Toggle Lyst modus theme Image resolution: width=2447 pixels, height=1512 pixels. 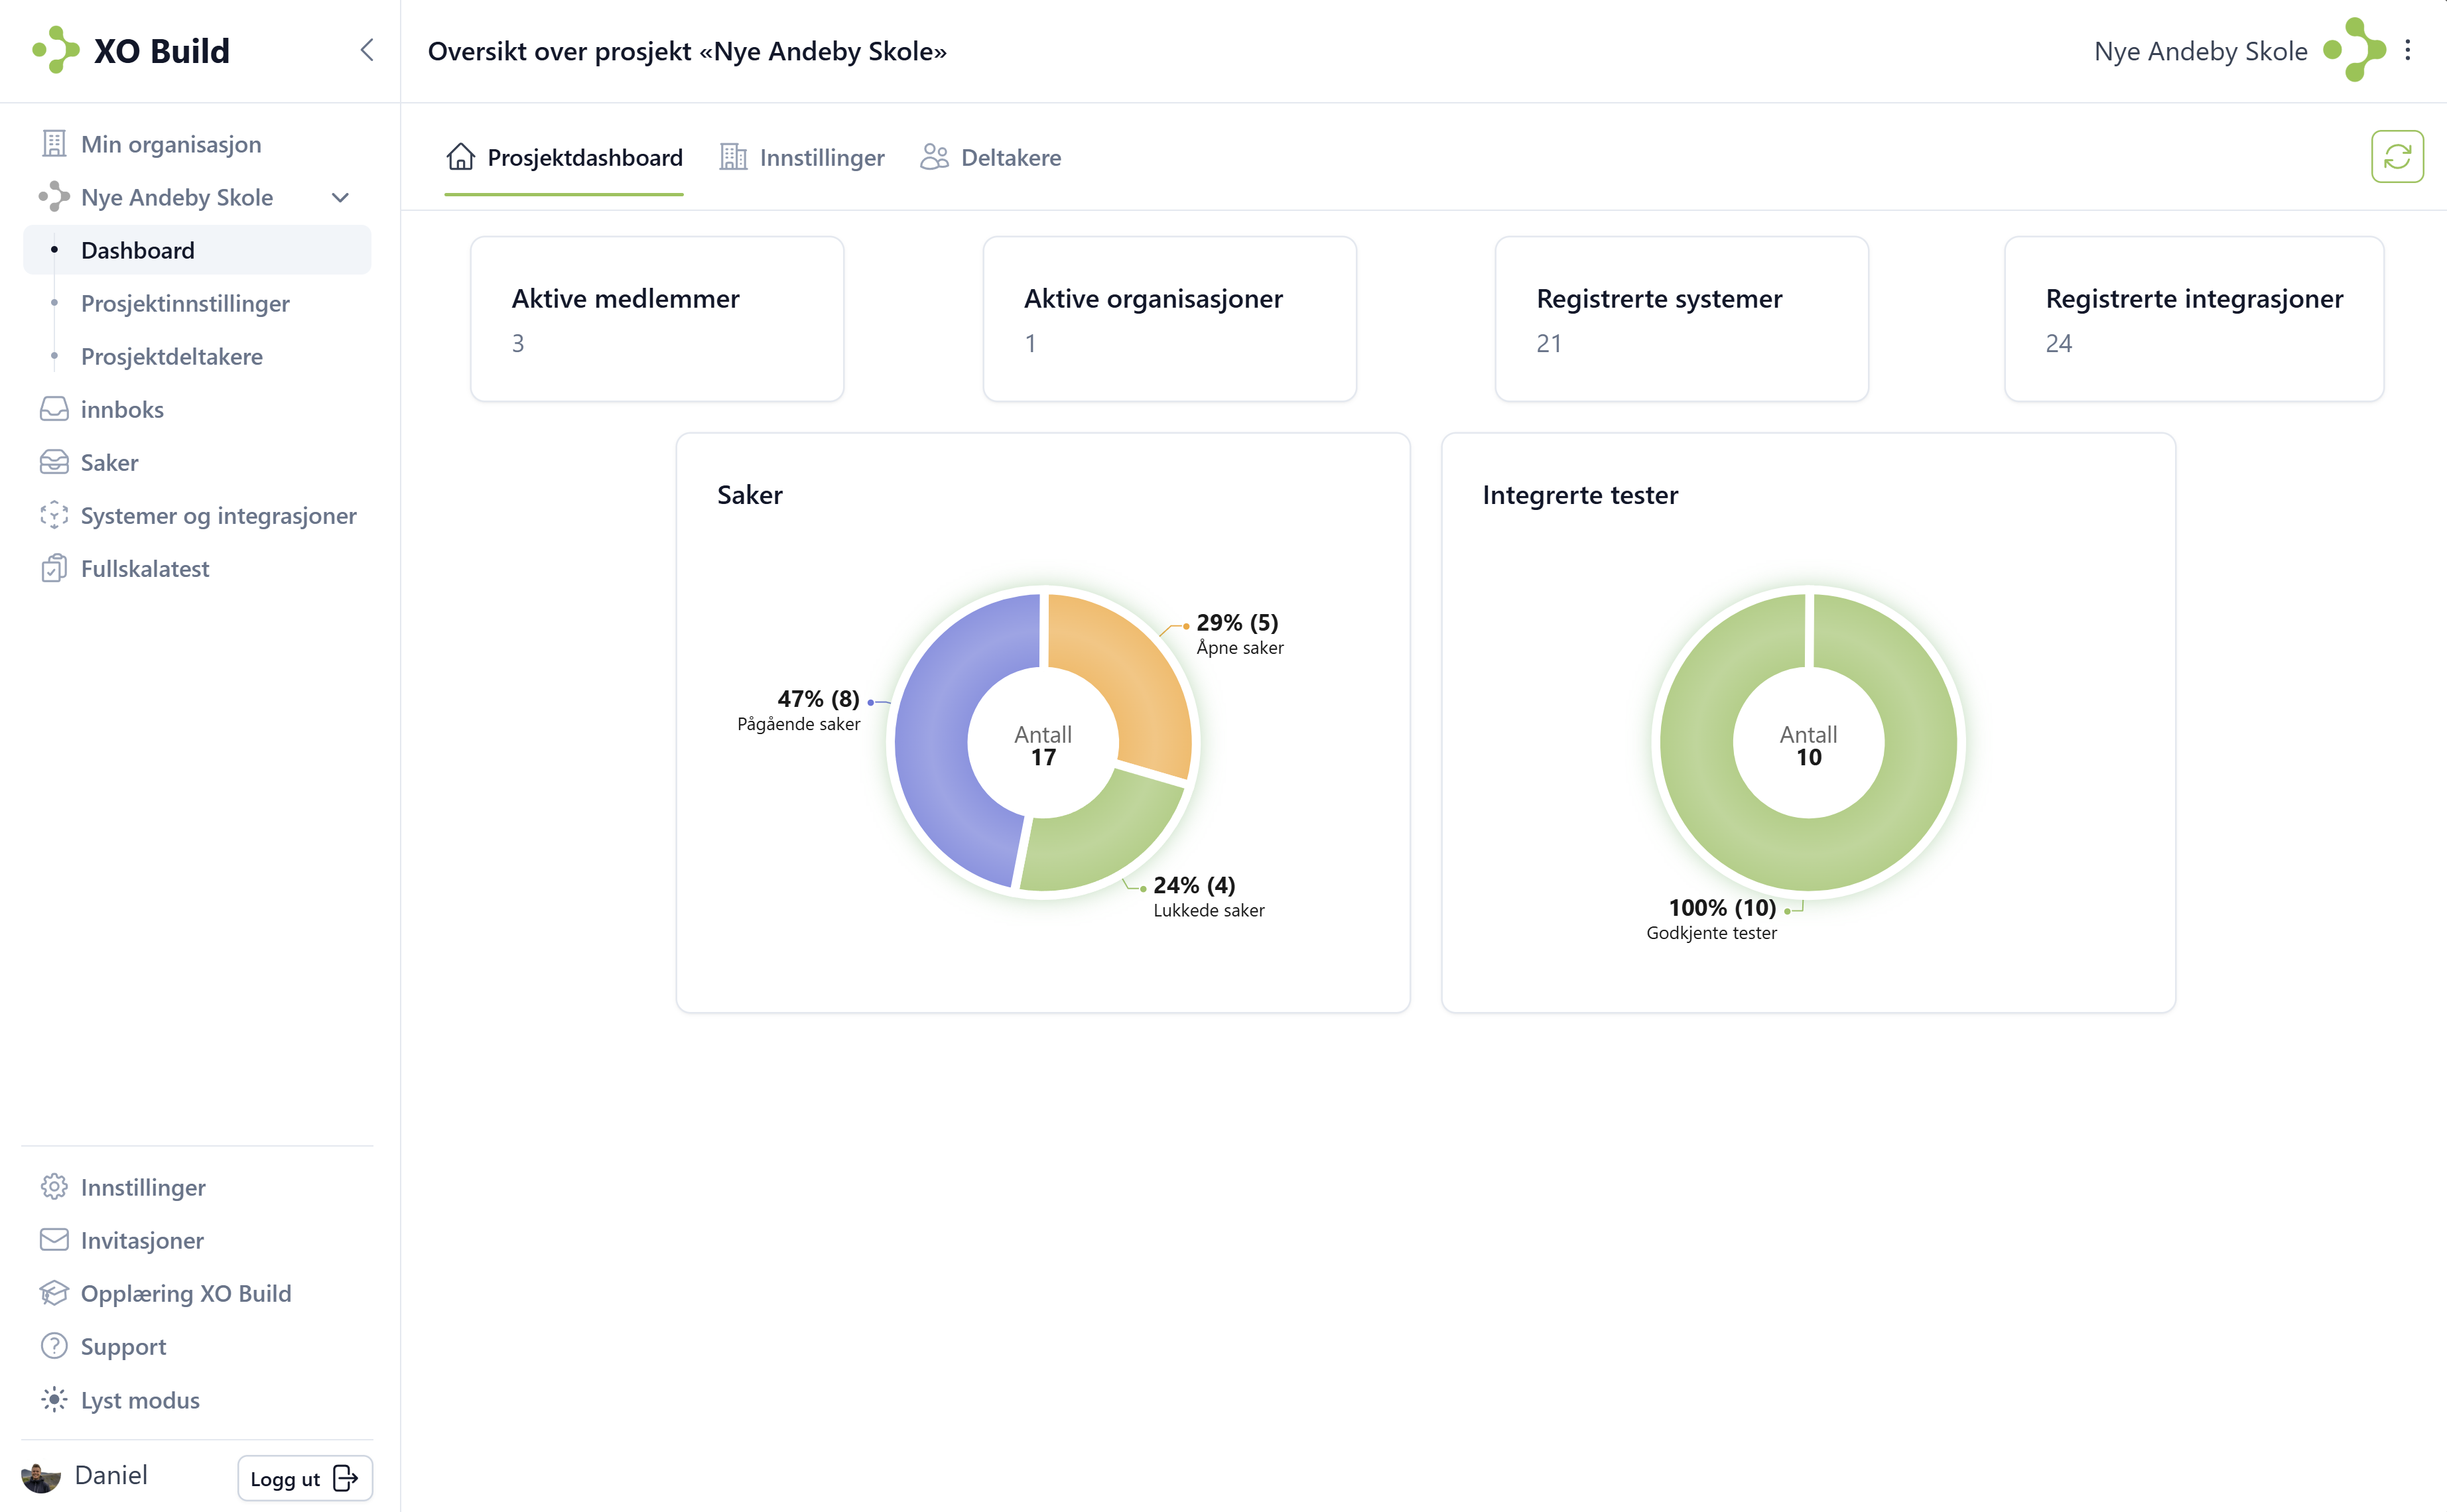(139, 1400)
